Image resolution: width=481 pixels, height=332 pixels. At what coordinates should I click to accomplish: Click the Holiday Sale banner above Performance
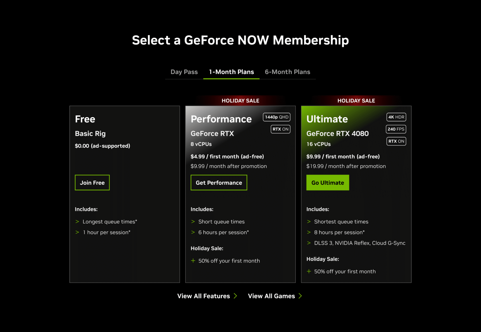pyautogui.click(x=240, y=101)
